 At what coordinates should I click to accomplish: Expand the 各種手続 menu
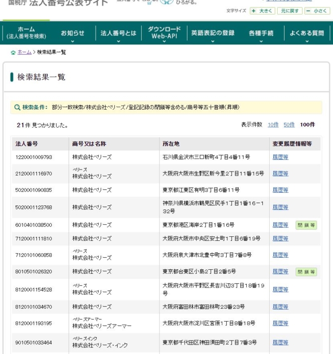pyautogui.click(x=261, y=33)
